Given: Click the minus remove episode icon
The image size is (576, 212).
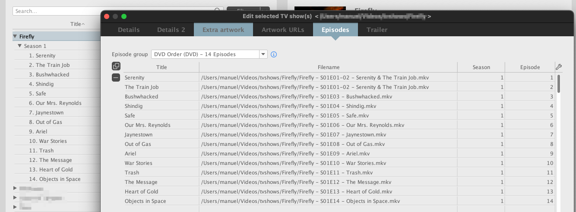Looking at the screenshot, I should [116, 78].
